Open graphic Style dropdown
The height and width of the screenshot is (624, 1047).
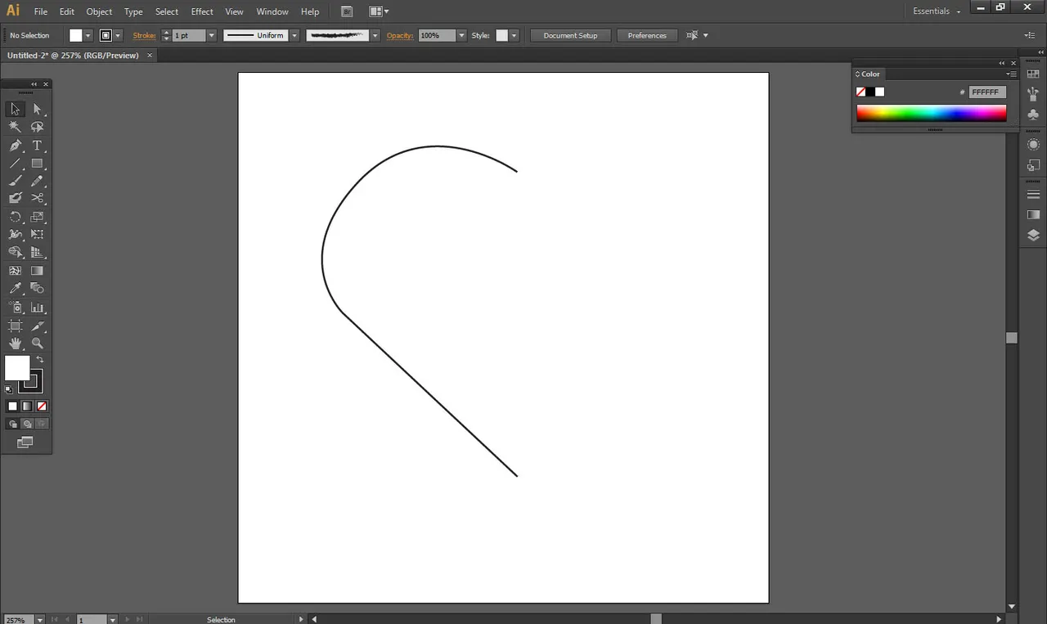[x=514, y=35]
